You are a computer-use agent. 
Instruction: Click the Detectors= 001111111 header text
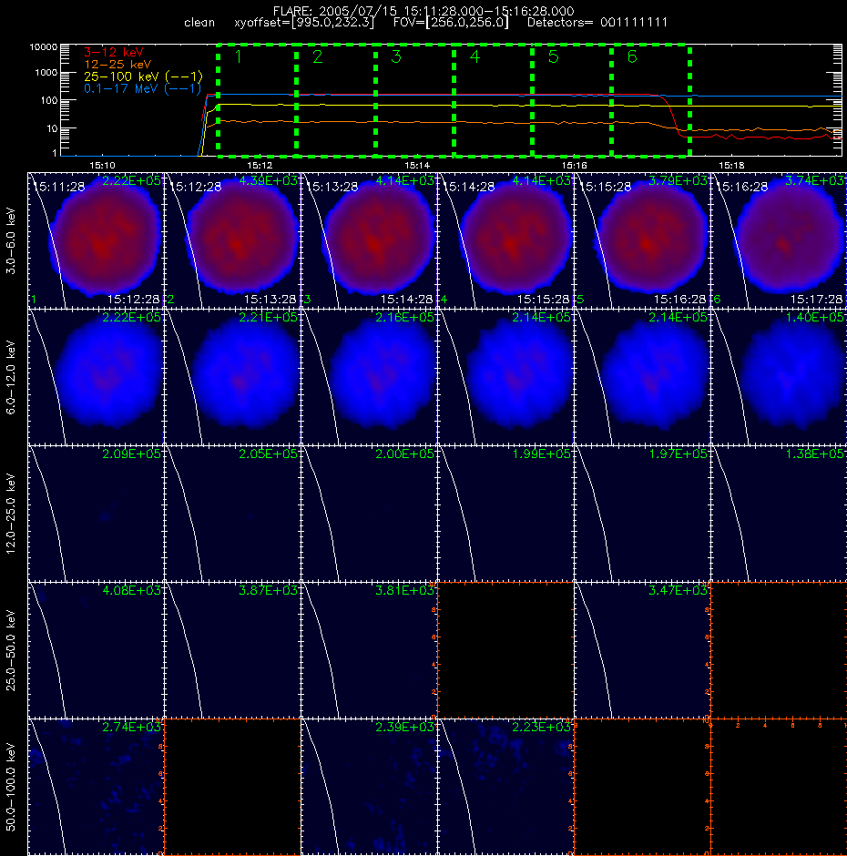(597, 23)
